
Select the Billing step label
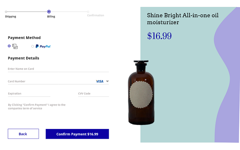(51, 17)
